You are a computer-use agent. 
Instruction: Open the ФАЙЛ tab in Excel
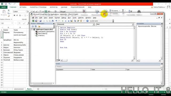[x=3, y=7]
